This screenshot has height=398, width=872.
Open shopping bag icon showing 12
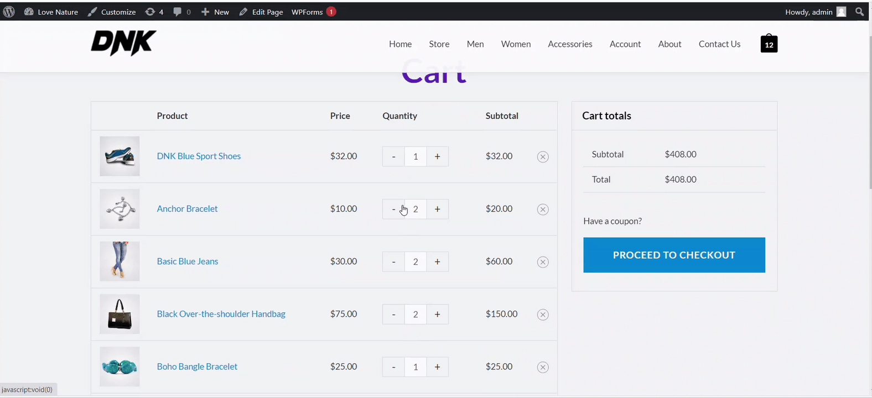(769, 44)
